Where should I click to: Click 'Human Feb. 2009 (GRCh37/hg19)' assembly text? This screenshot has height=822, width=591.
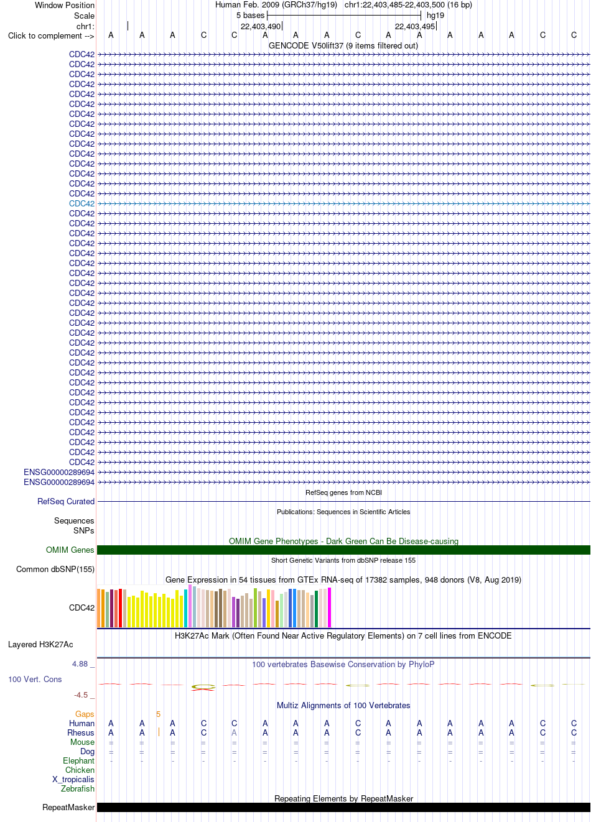pos(276,5)
